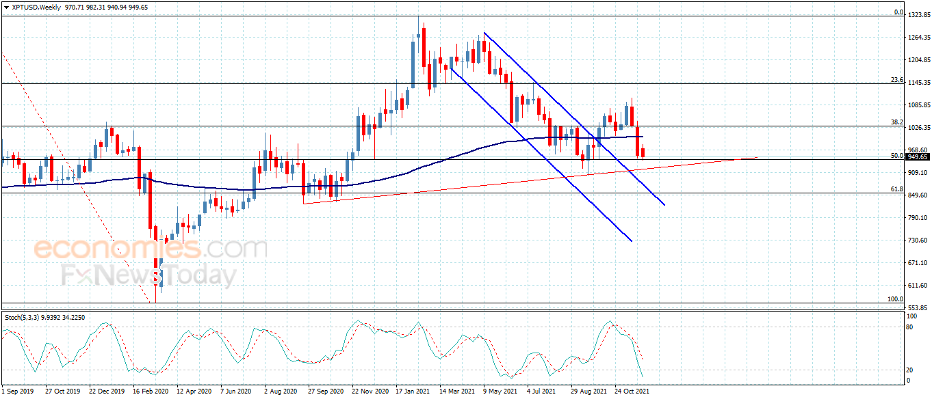Click the 23.6 Fibonacci level label
The height and width of the screenshot is (399, 932).
tap(897, 80)
